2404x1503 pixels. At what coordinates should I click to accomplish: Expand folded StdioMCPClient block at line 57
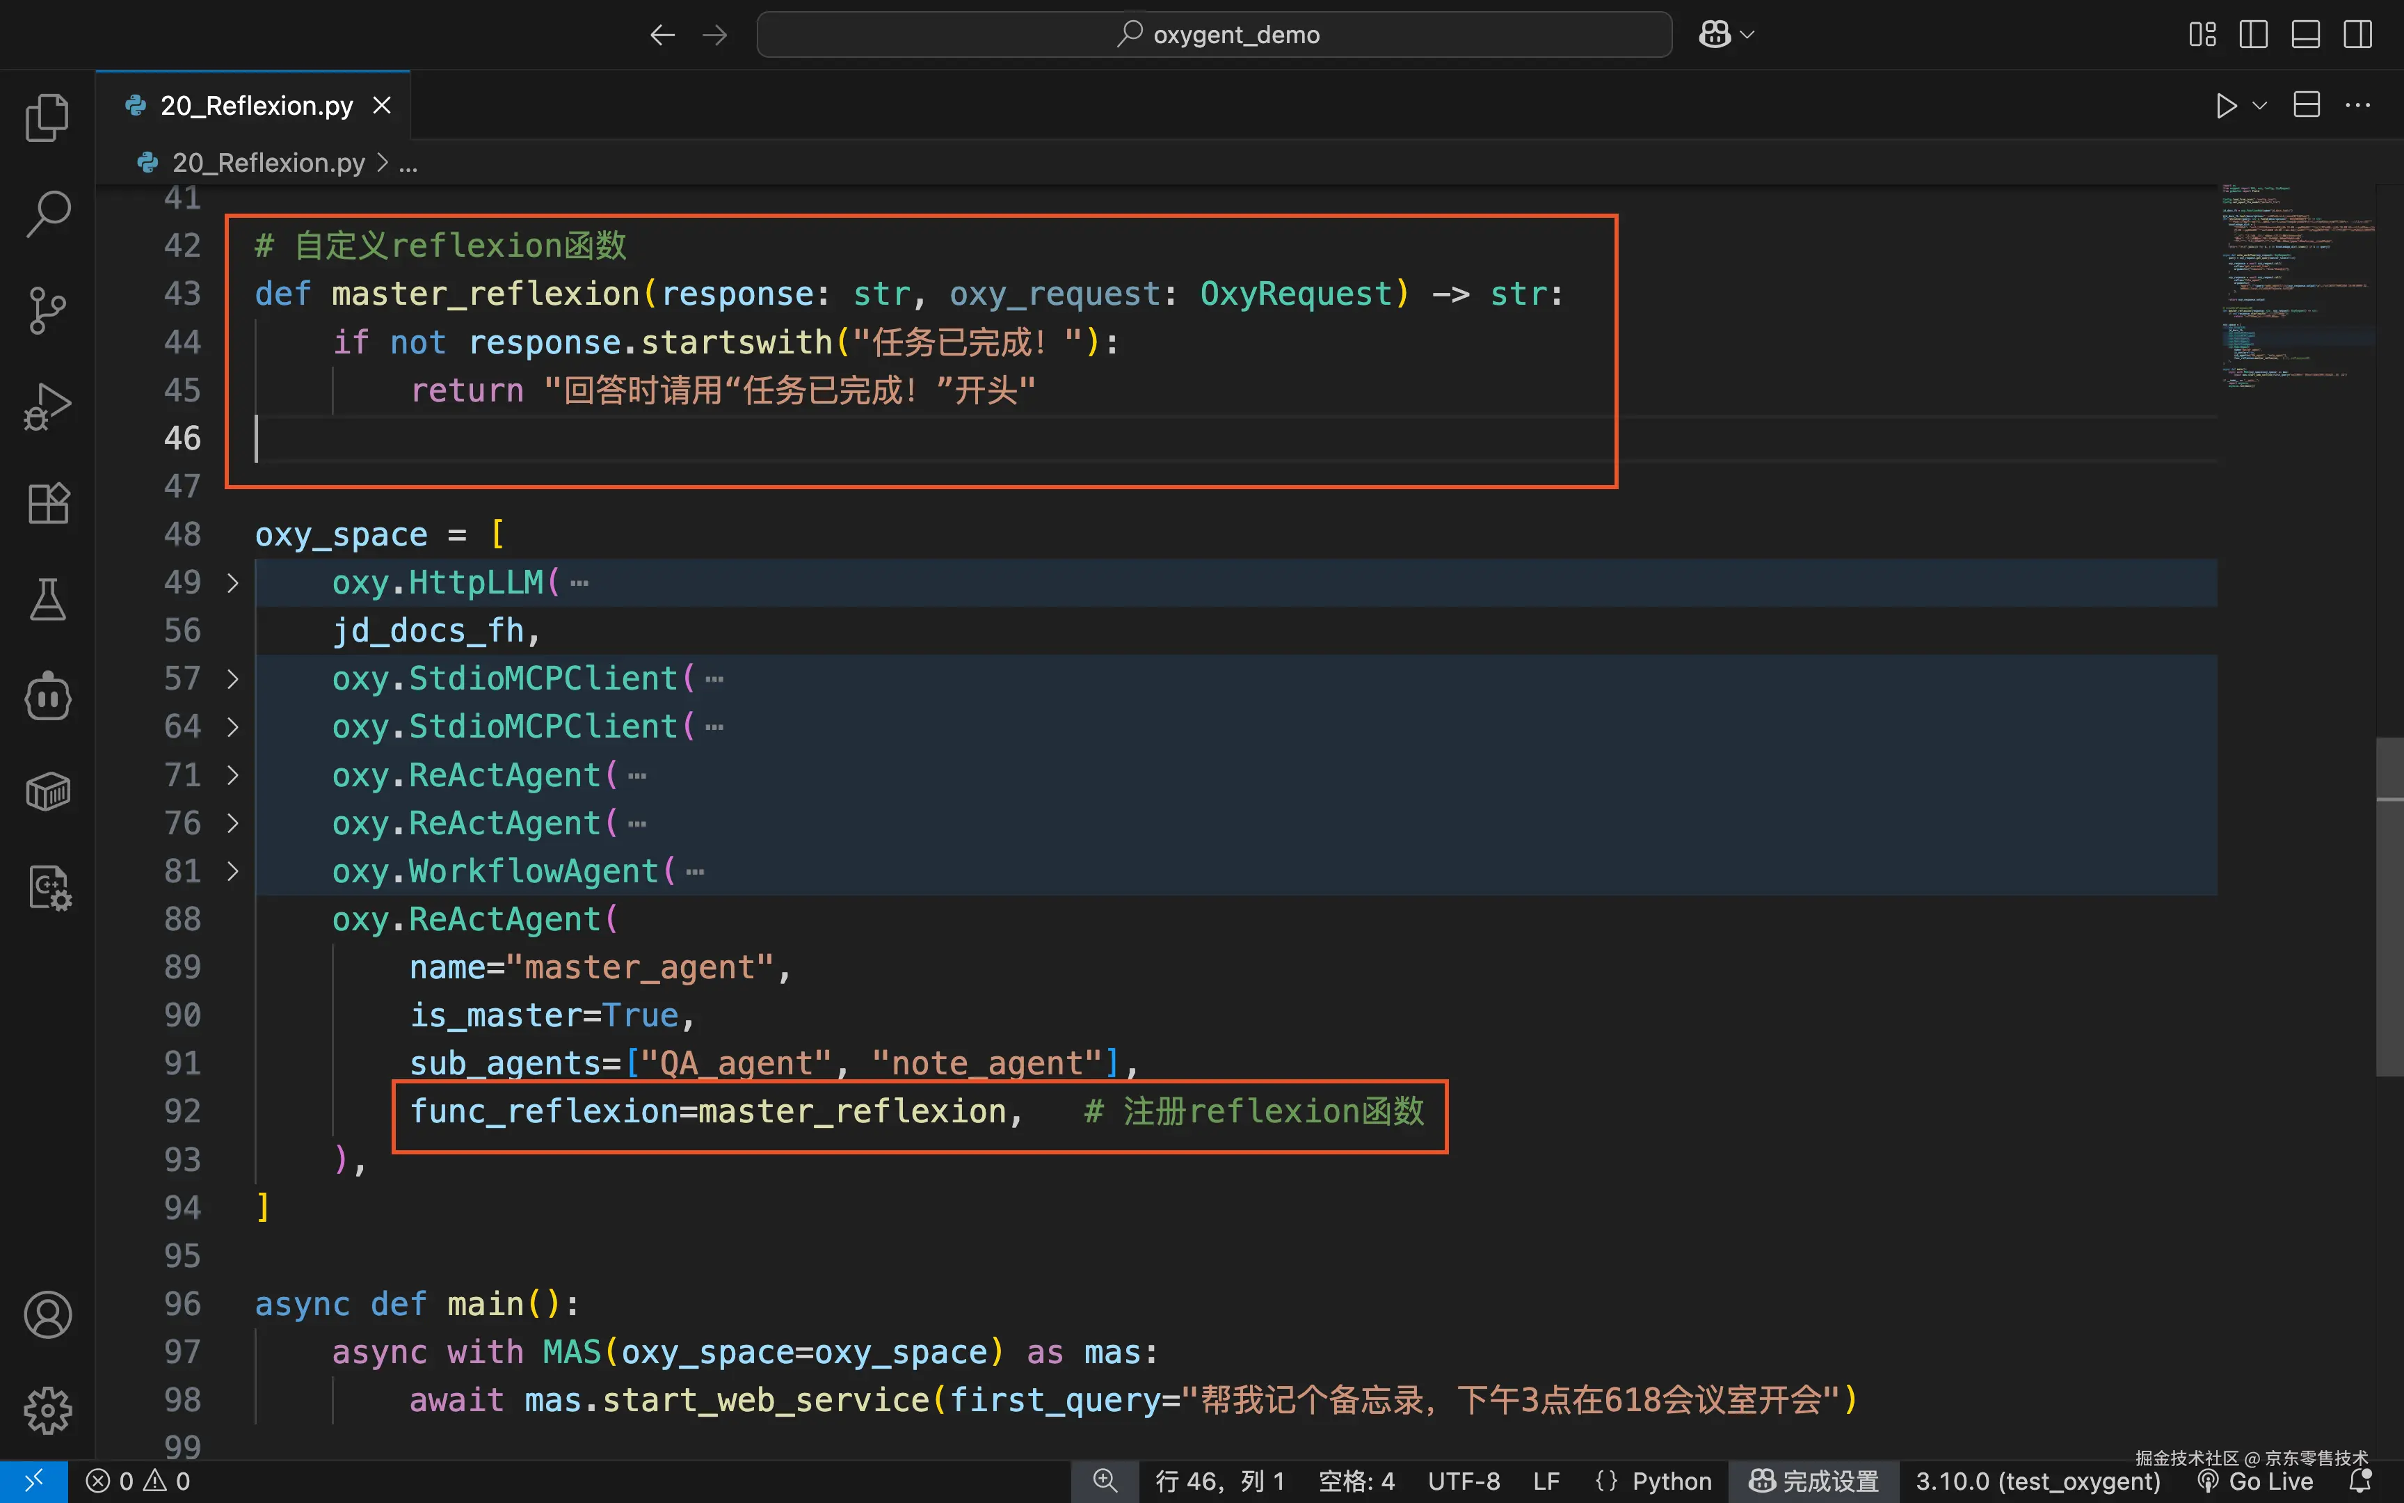pos(232,679)
